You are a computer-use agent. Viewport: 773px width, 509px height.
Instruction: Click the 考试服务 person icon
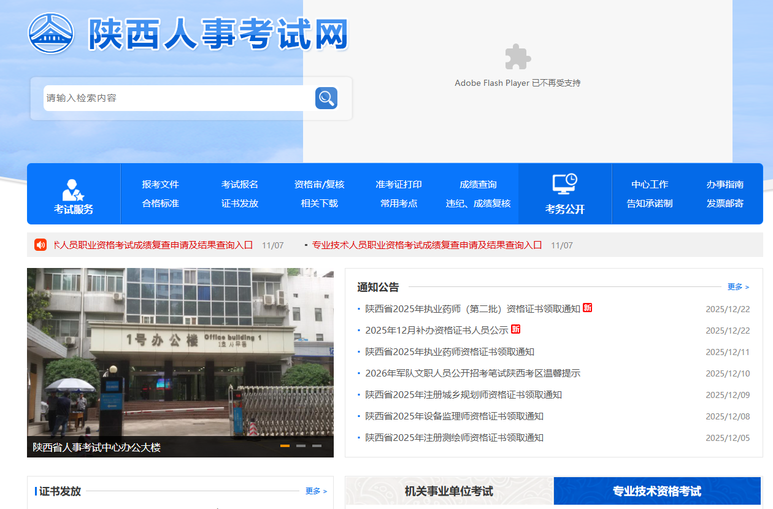point(74,189)
